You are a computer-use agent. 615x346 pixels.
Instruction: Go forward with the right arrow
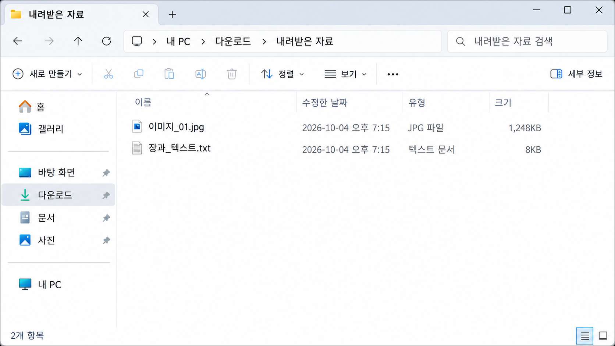[x=49, y=41]
